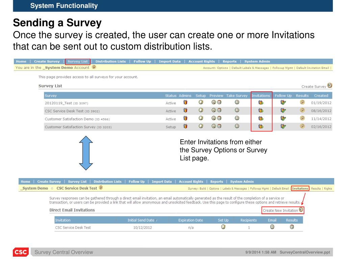Open Follow Up icon for CSC Service Desk Test

[283, 111]
